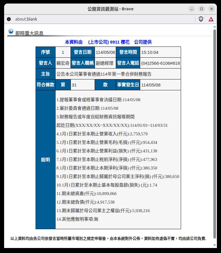Screen dimensions: 221x253
Task: Click line 9 母公司業主淨利 380,650
Action: tap(118, 177)
